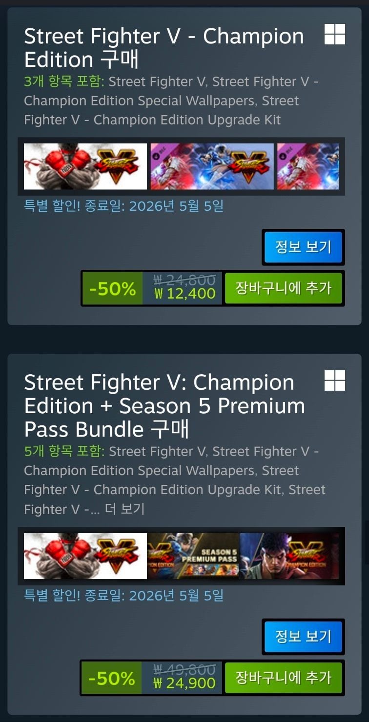The width and height of the screenshot is (369, 722).
Task: Click '5개 항목 포함' item list text
Action: 64,451
